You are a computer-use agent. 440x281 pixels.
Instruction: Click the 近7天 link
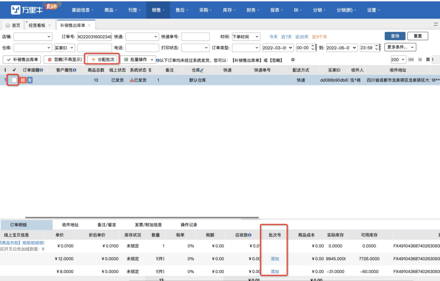point(286,37)
